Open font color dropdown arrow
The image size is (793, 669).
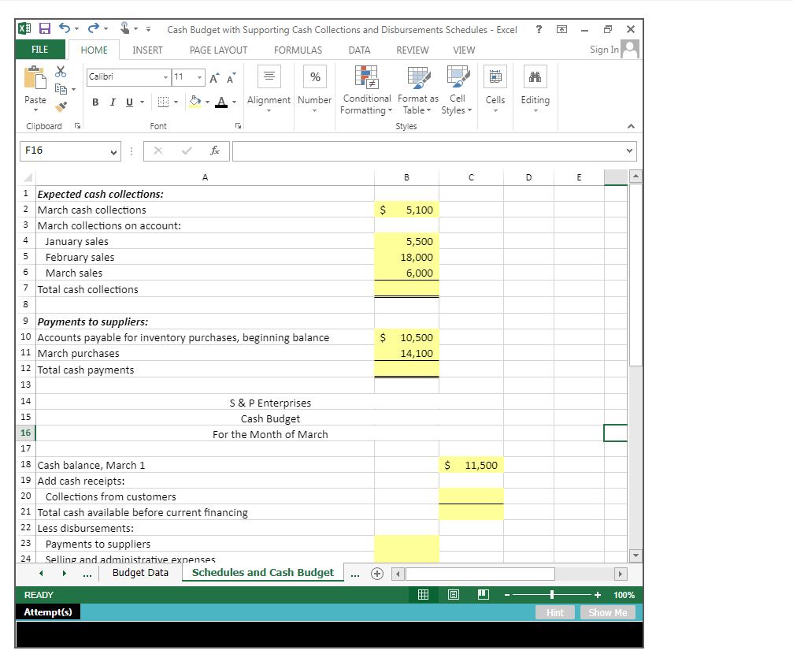point(234,102)
